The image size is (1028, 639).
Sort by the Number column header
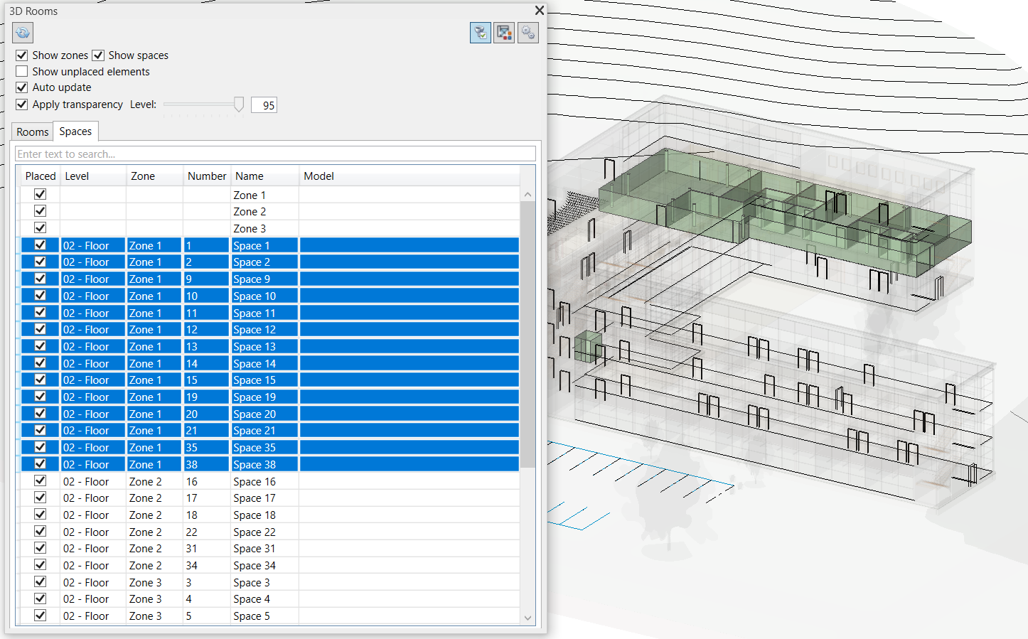coord(206,176)
